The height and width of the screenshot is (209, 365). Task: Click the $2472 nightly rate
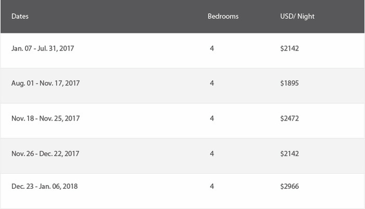tap(289, 119)
